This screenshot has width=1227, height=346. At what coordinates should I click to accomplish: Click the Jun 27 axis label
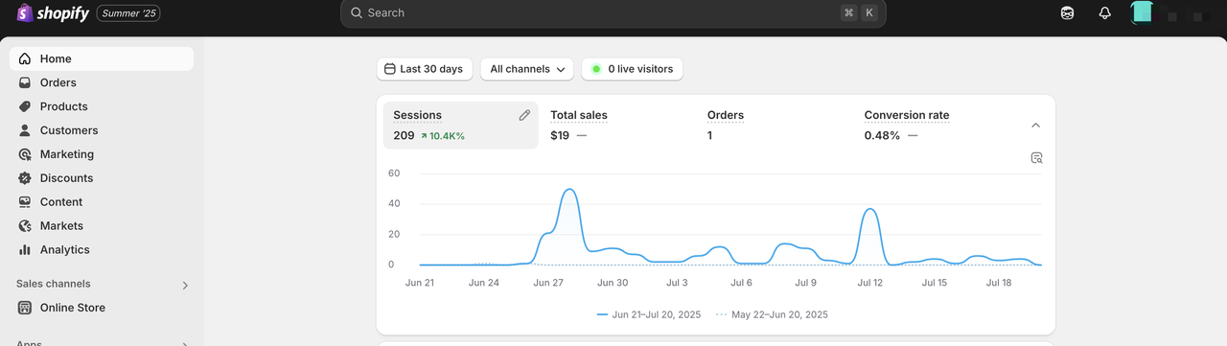(x=549, y=283)
